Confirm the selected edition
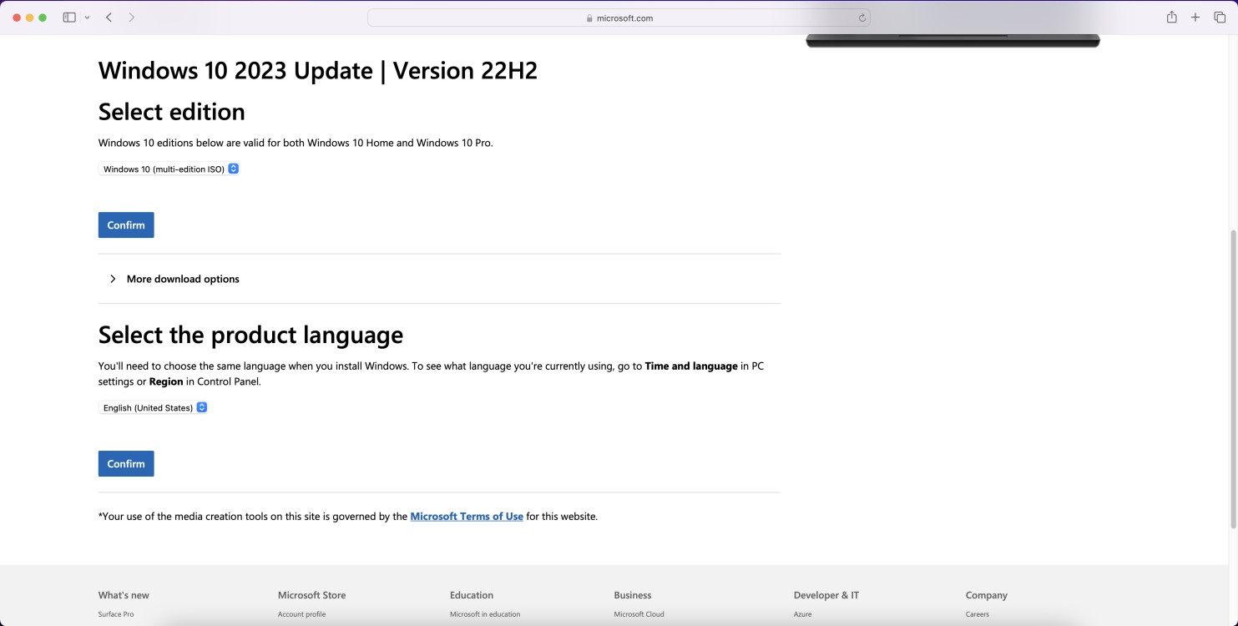Viewport: 1238px width, 626px height. [126, 225]
